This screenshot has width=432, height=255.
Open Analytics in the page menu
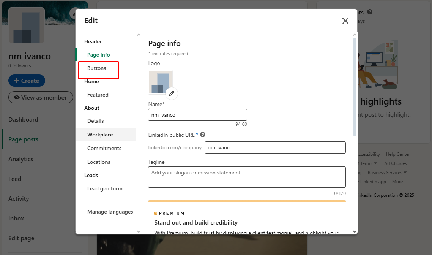coord(20,159)
